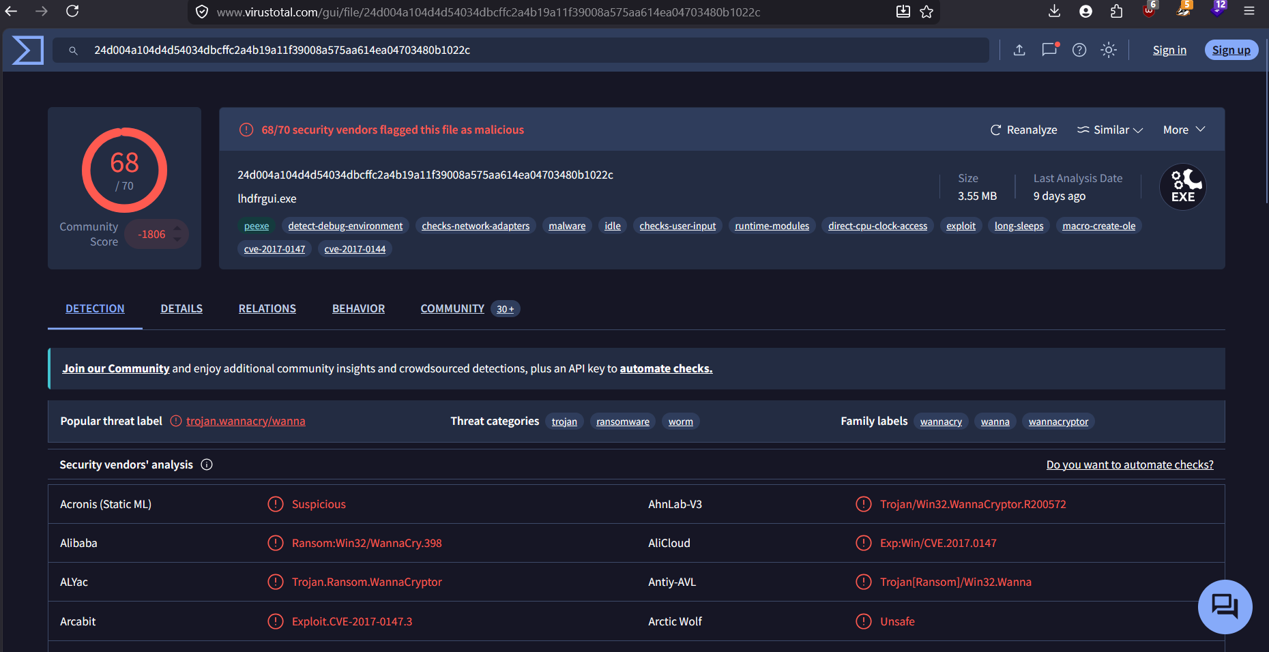This screenshot has height=652, width=1269.
Task: Click the purple extension icon with badge 12
Action: click(x=1218, y=10)
